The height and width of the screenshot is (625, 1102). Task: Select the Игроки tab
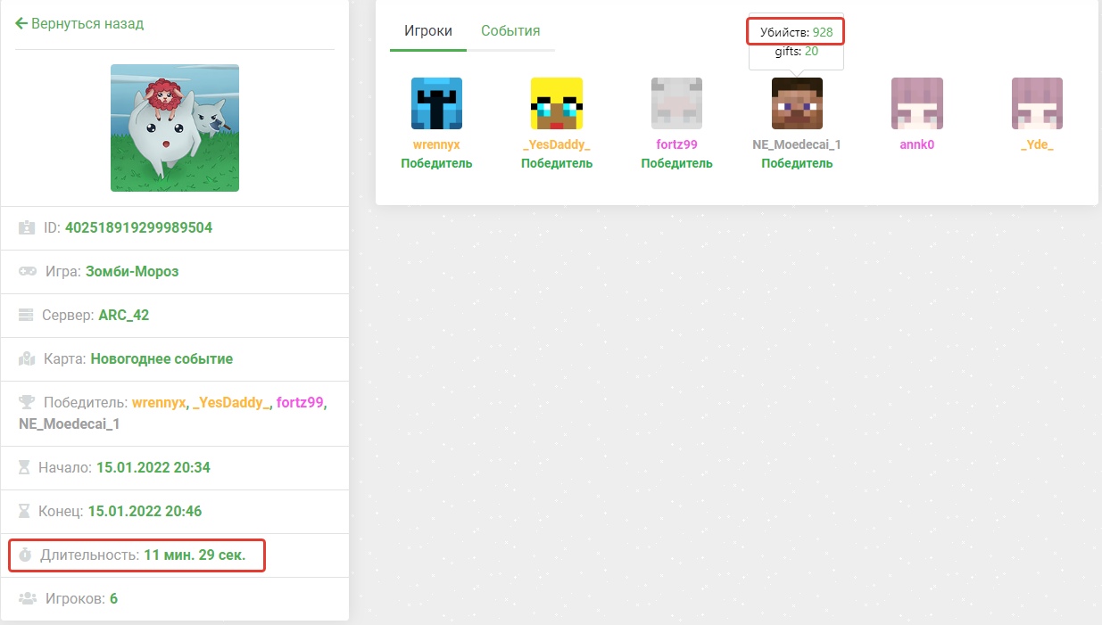pyautogui.click(x=428, y=31)
